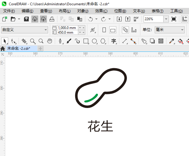
Task: Open the 表格(T) menu
Action: [x=157, y=11]
